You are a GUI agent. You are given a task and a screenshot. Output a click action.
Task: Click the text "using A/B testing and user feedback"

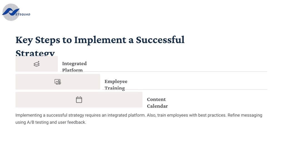click(x=51, y=122)
